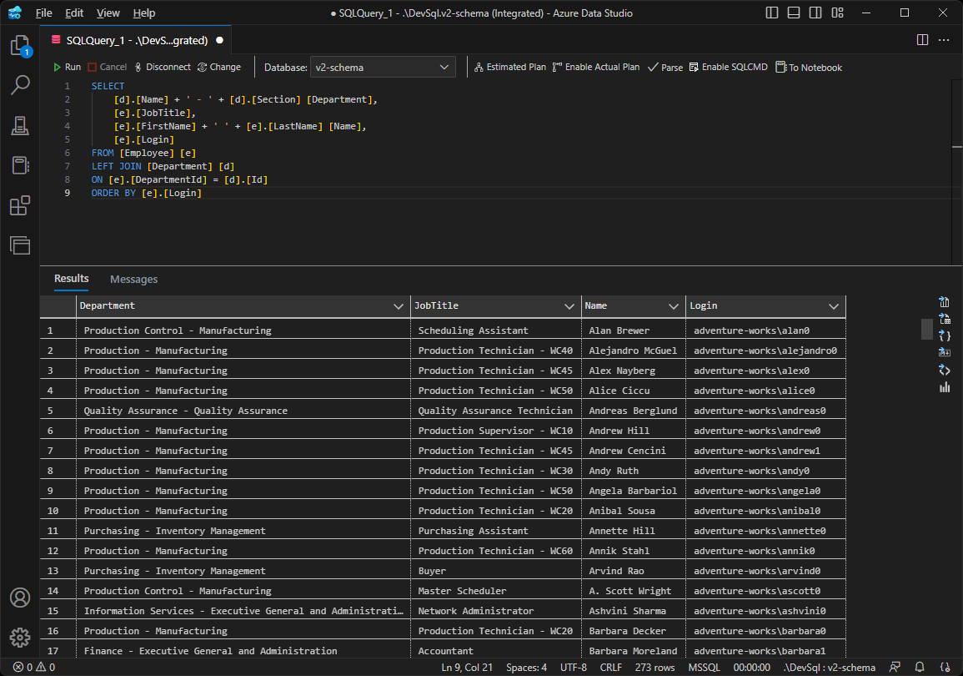Click the errors and warnings count in status bar
The width and height of the screenshot is (963, 676).
click(34, 668)
